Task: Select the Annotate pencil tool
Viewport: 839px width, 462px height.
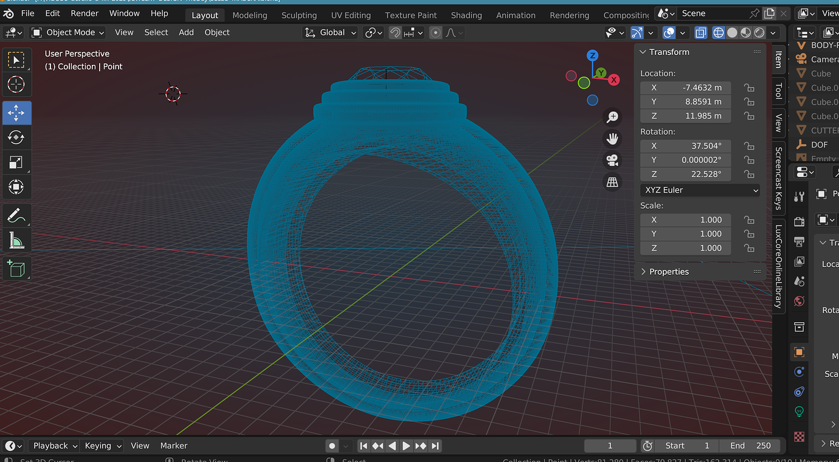Action: coord(16,215)
